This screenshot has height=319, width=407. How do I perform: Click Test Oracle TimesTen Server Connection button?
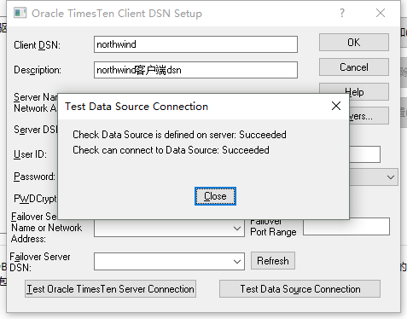[x=110, y=289]
